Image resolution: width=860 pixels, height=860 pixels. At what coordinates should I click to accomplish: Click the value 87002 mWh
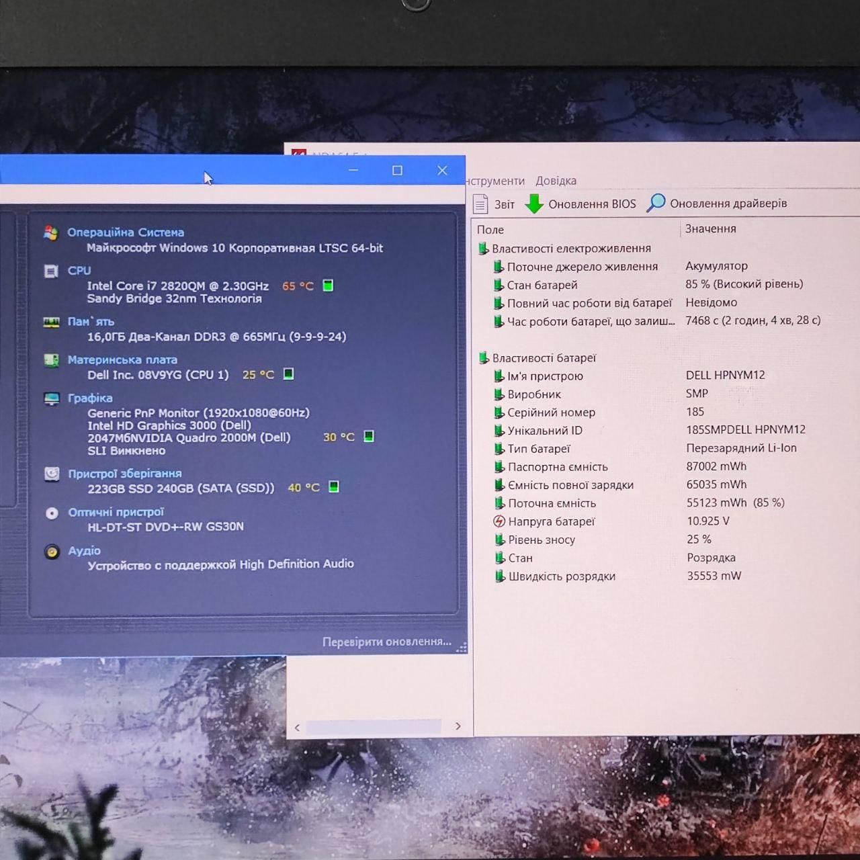(716, 466)
